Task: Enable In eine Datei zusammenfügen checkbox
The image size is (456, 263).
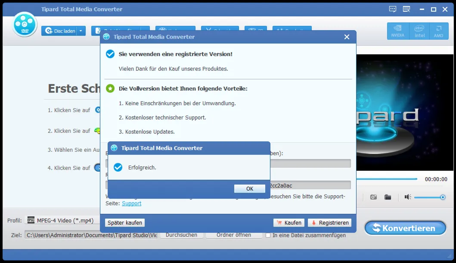Action: pos(268,235)
